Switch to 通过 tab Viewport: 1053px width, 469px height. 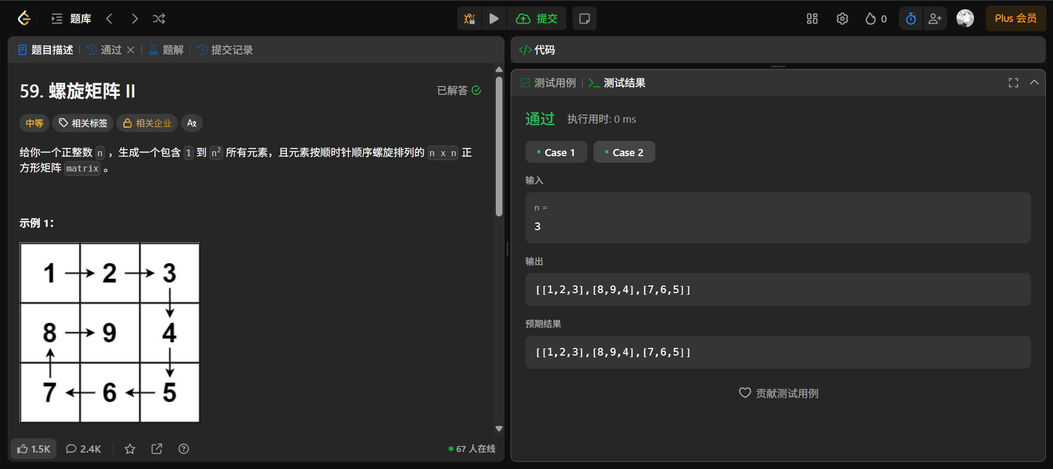click(104, 50)
